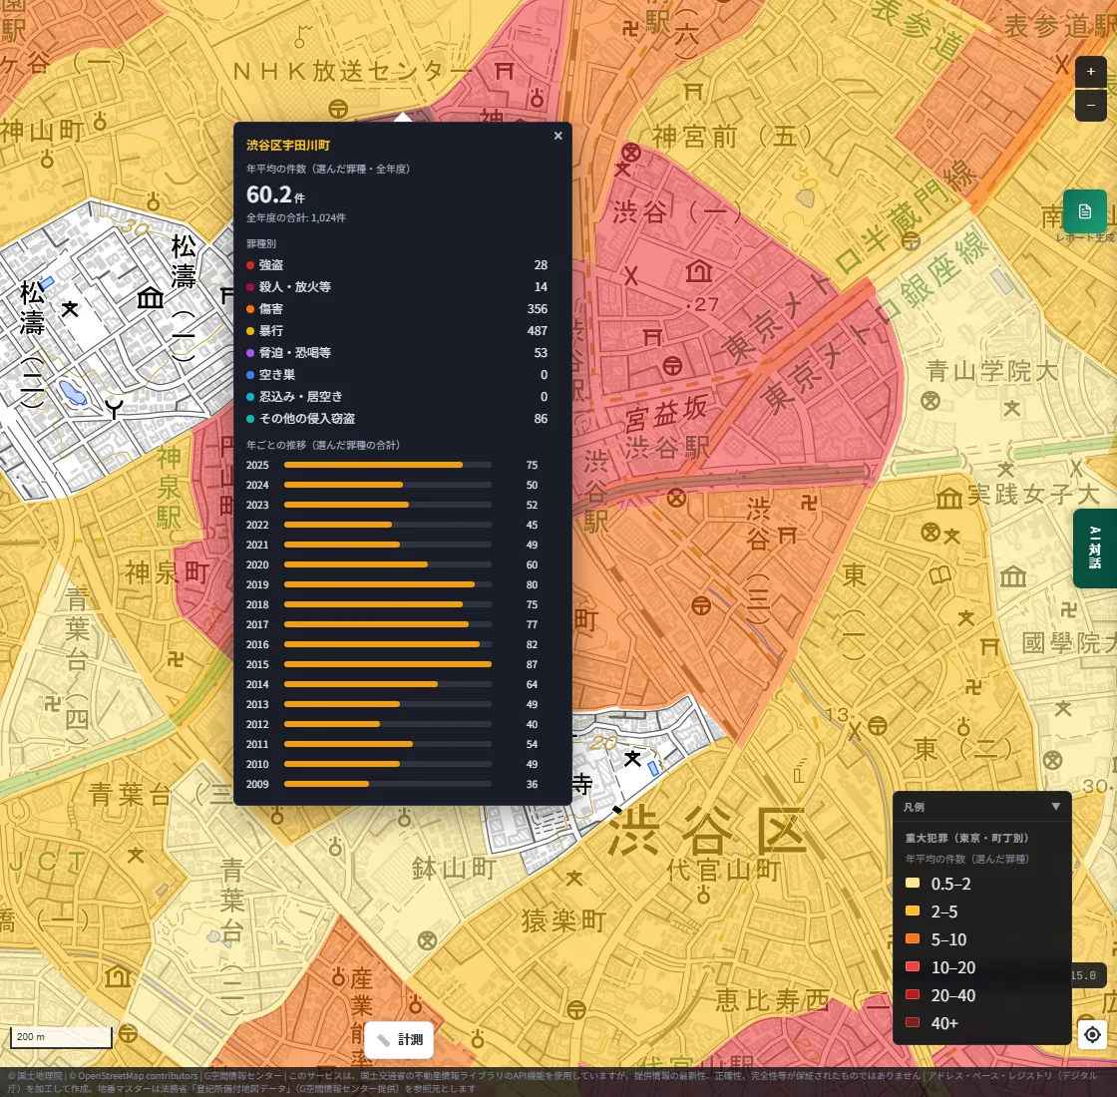Click the 2019 yearly trend bar
Screen dimensions: 1117x1097
[388, 584]
